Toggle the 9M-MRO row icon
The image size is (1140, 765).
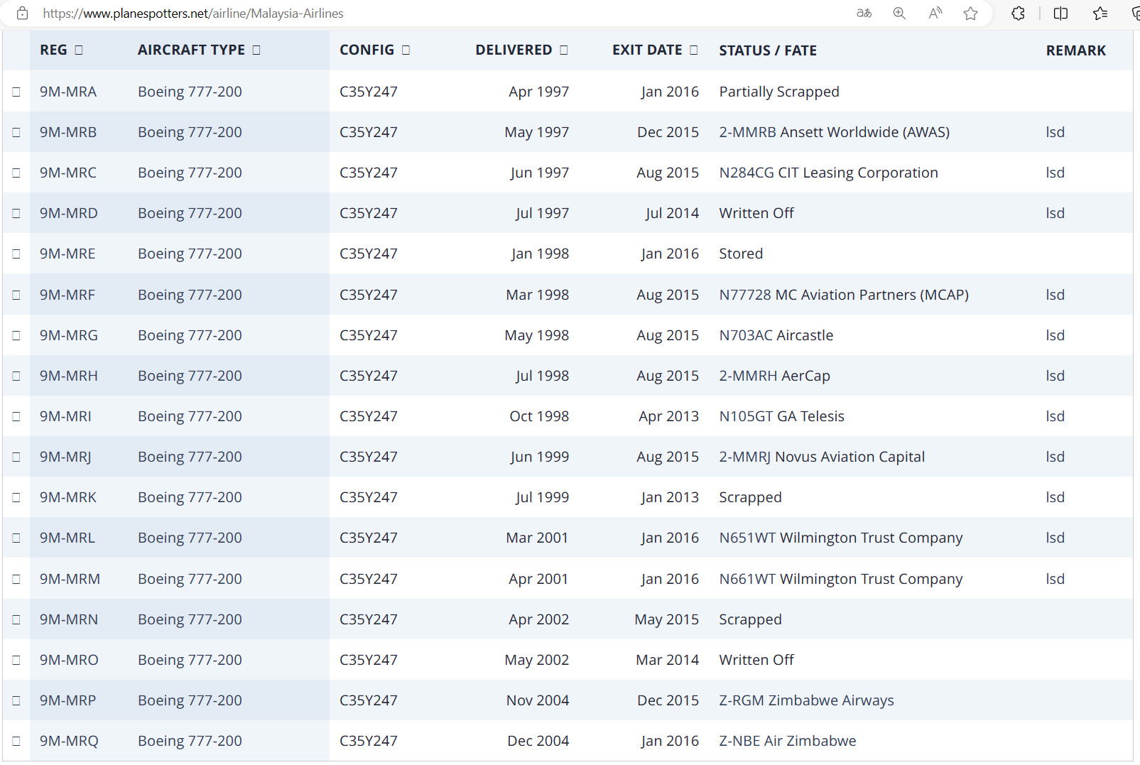tap(16, 660)
